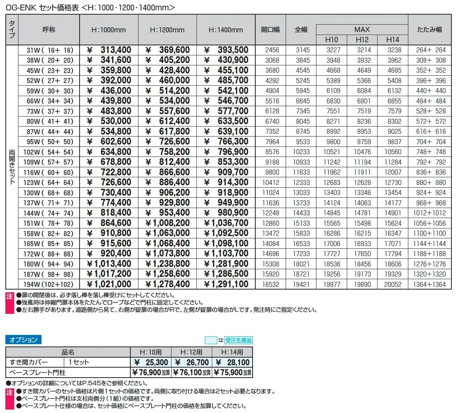Image resolution: width=456 pixels, height=413 pixels.
Task: Click the 開口幅 column header
Action: (x=270, y=30)
